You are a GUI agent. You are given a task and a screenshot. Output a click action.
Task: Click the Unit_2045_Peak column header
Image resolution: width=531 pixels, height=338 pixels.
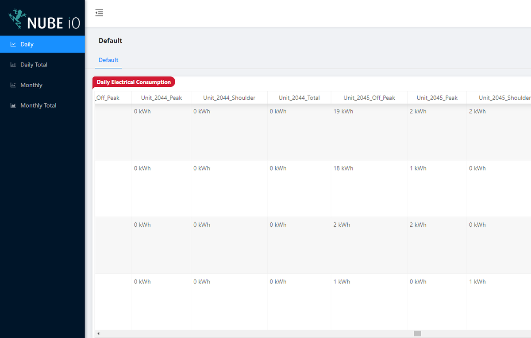click(437, 97)
